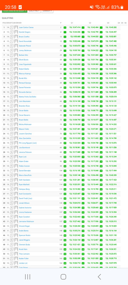The height and width of the screenshot is (285, 128).
Task: Click Dakotah Phend's Q3 time 13L 10:45.456
Action: 111,46
